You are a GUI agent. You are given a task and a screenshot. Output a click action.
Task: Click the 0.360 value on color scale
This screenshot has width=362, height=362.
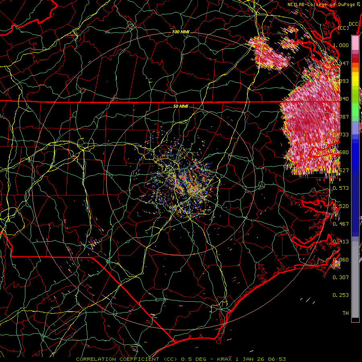[341, 260]
